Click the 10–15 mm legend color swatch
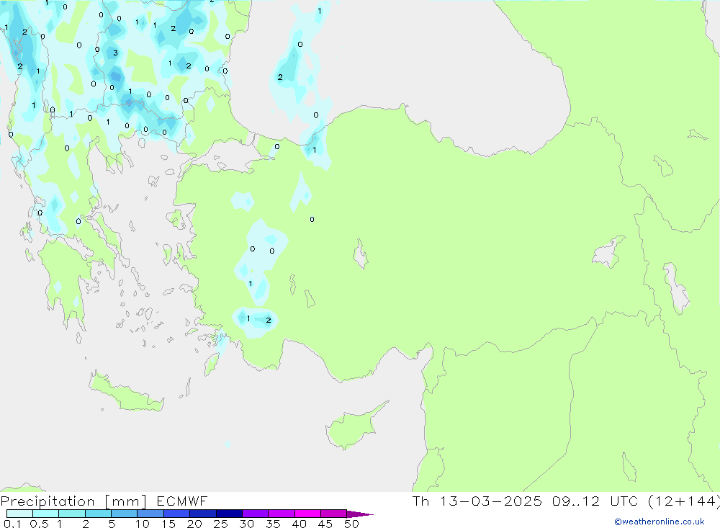 tap(150, 514)
